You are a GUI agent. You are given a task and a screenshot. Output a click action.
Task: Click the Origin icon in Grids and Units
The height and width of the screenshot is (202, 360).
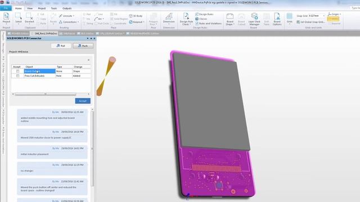pyautogui.click(x=330, y=14)
